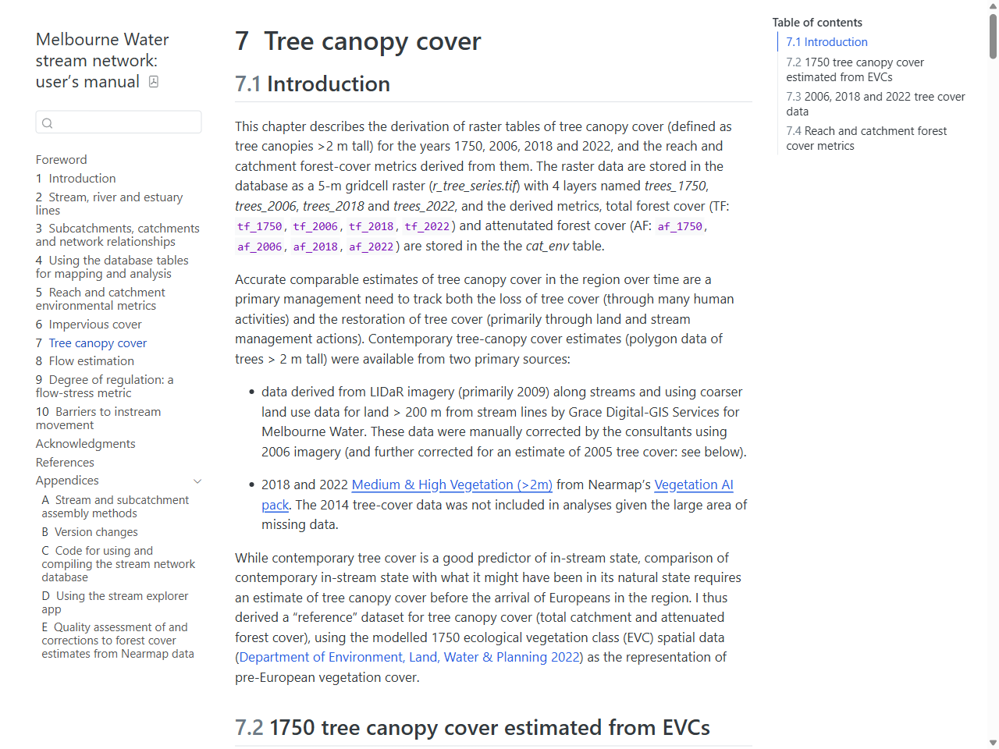Click "7.1 Introduction" in the table of contents

[x=827, y=41]
